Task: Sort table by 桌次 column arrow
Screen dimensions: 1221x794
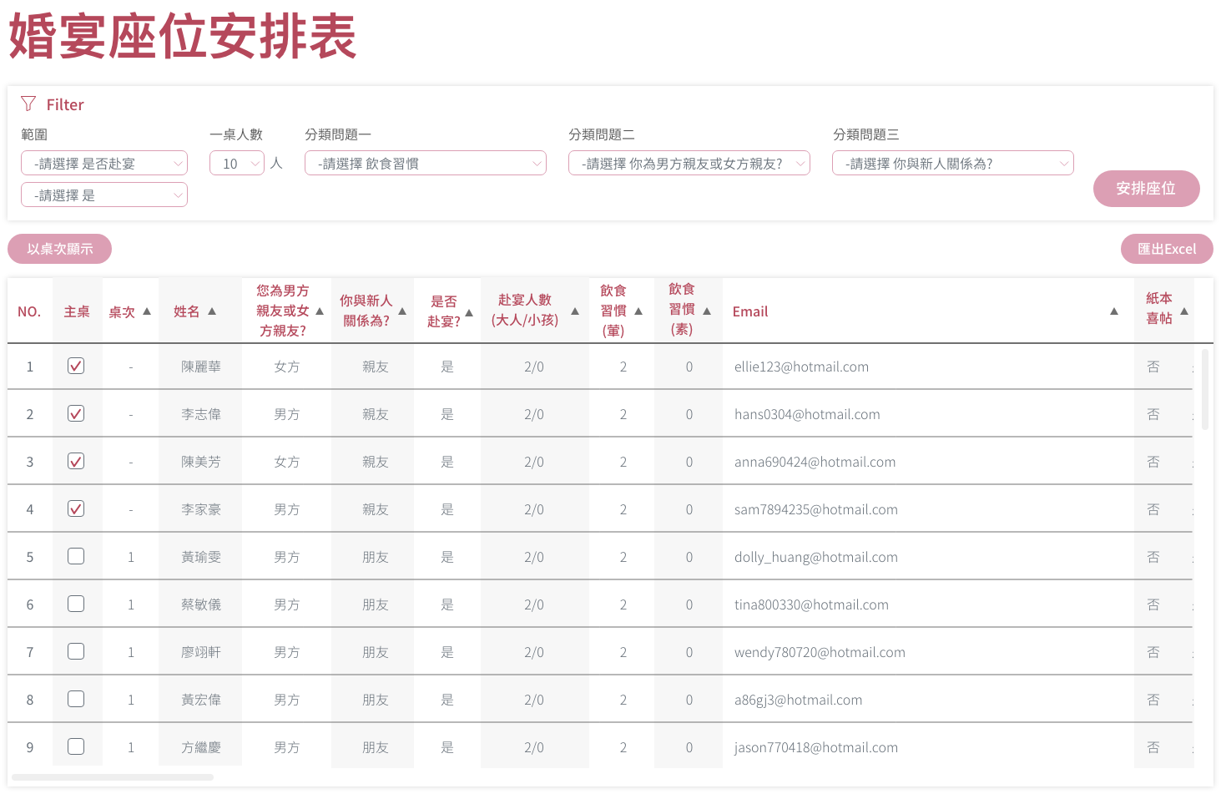Action: (x=147, y=311)
